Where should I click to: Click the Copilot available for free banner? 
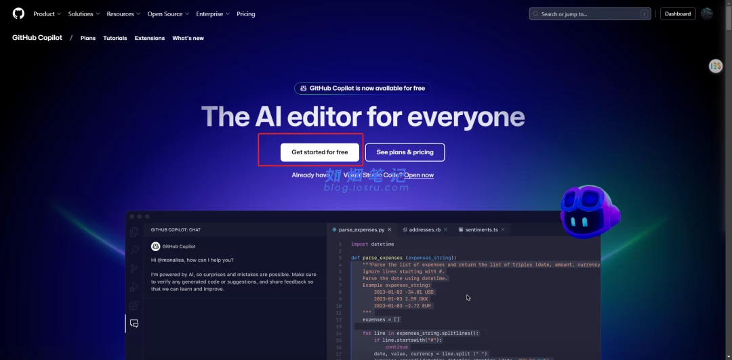tap(362, 88)
